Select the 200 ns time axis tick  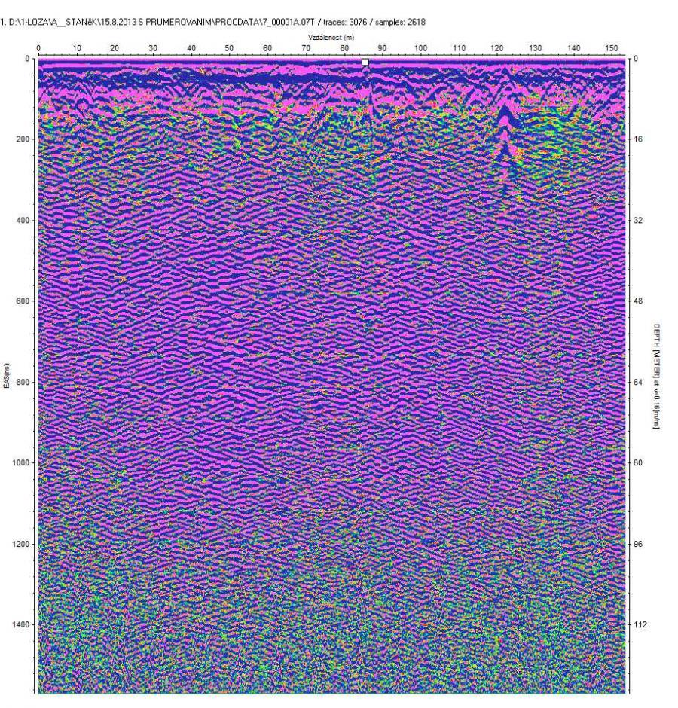click(x=21, y=140)
